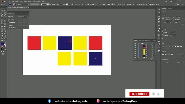Click the toolbar foreground fill color box

(x=2, y=44)
